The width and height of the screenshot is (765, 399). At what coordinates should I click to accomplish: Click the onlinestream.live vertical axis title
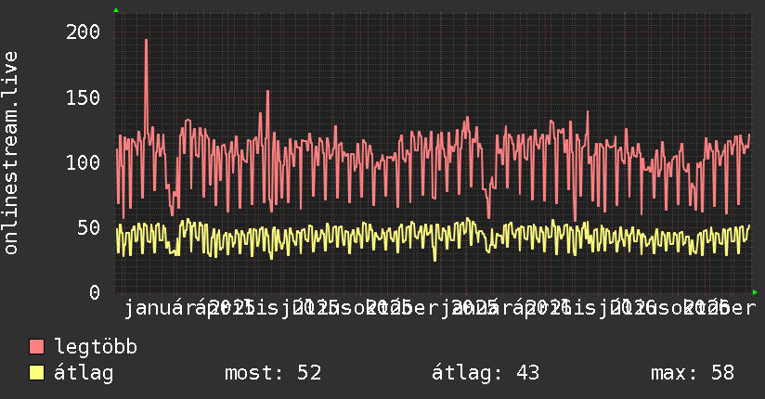pyautogui.click(x=10, y=153)
